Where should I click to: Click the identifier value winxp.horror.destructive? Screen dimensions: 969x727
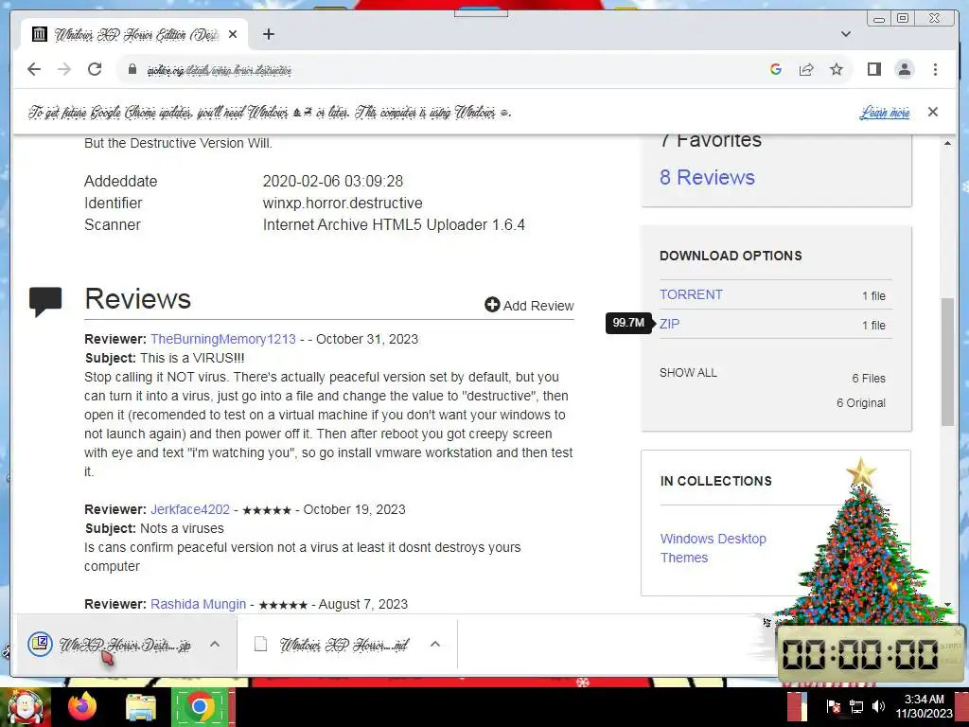click(x=343, y=203)
